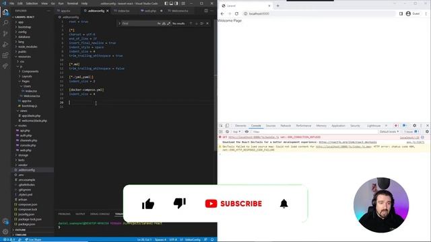Switch to DevTools Network tab
Viewport: 431px width, 242px height.
286,126
